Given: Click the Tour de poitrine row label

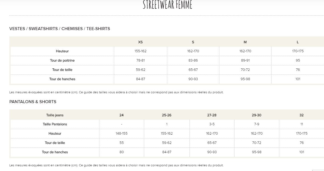Looking at the screenshot, I should [62, 60].
